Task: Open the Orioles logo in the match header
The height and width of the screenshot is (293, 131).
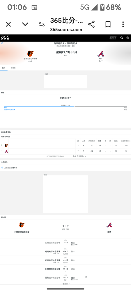Action: 30,54
